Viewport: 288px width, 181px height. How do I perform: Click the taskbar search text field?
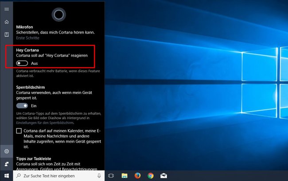[x=59, y=176]
